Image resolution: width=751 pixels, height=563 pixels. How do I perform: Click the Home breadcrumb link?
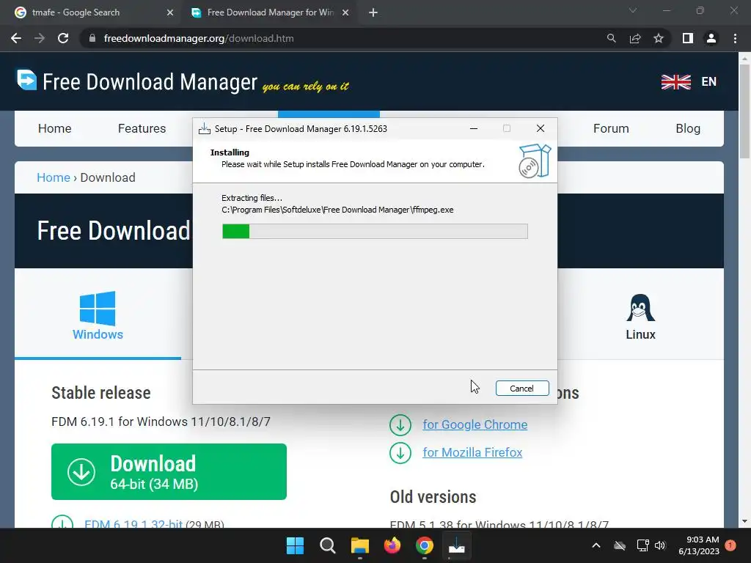54,177
